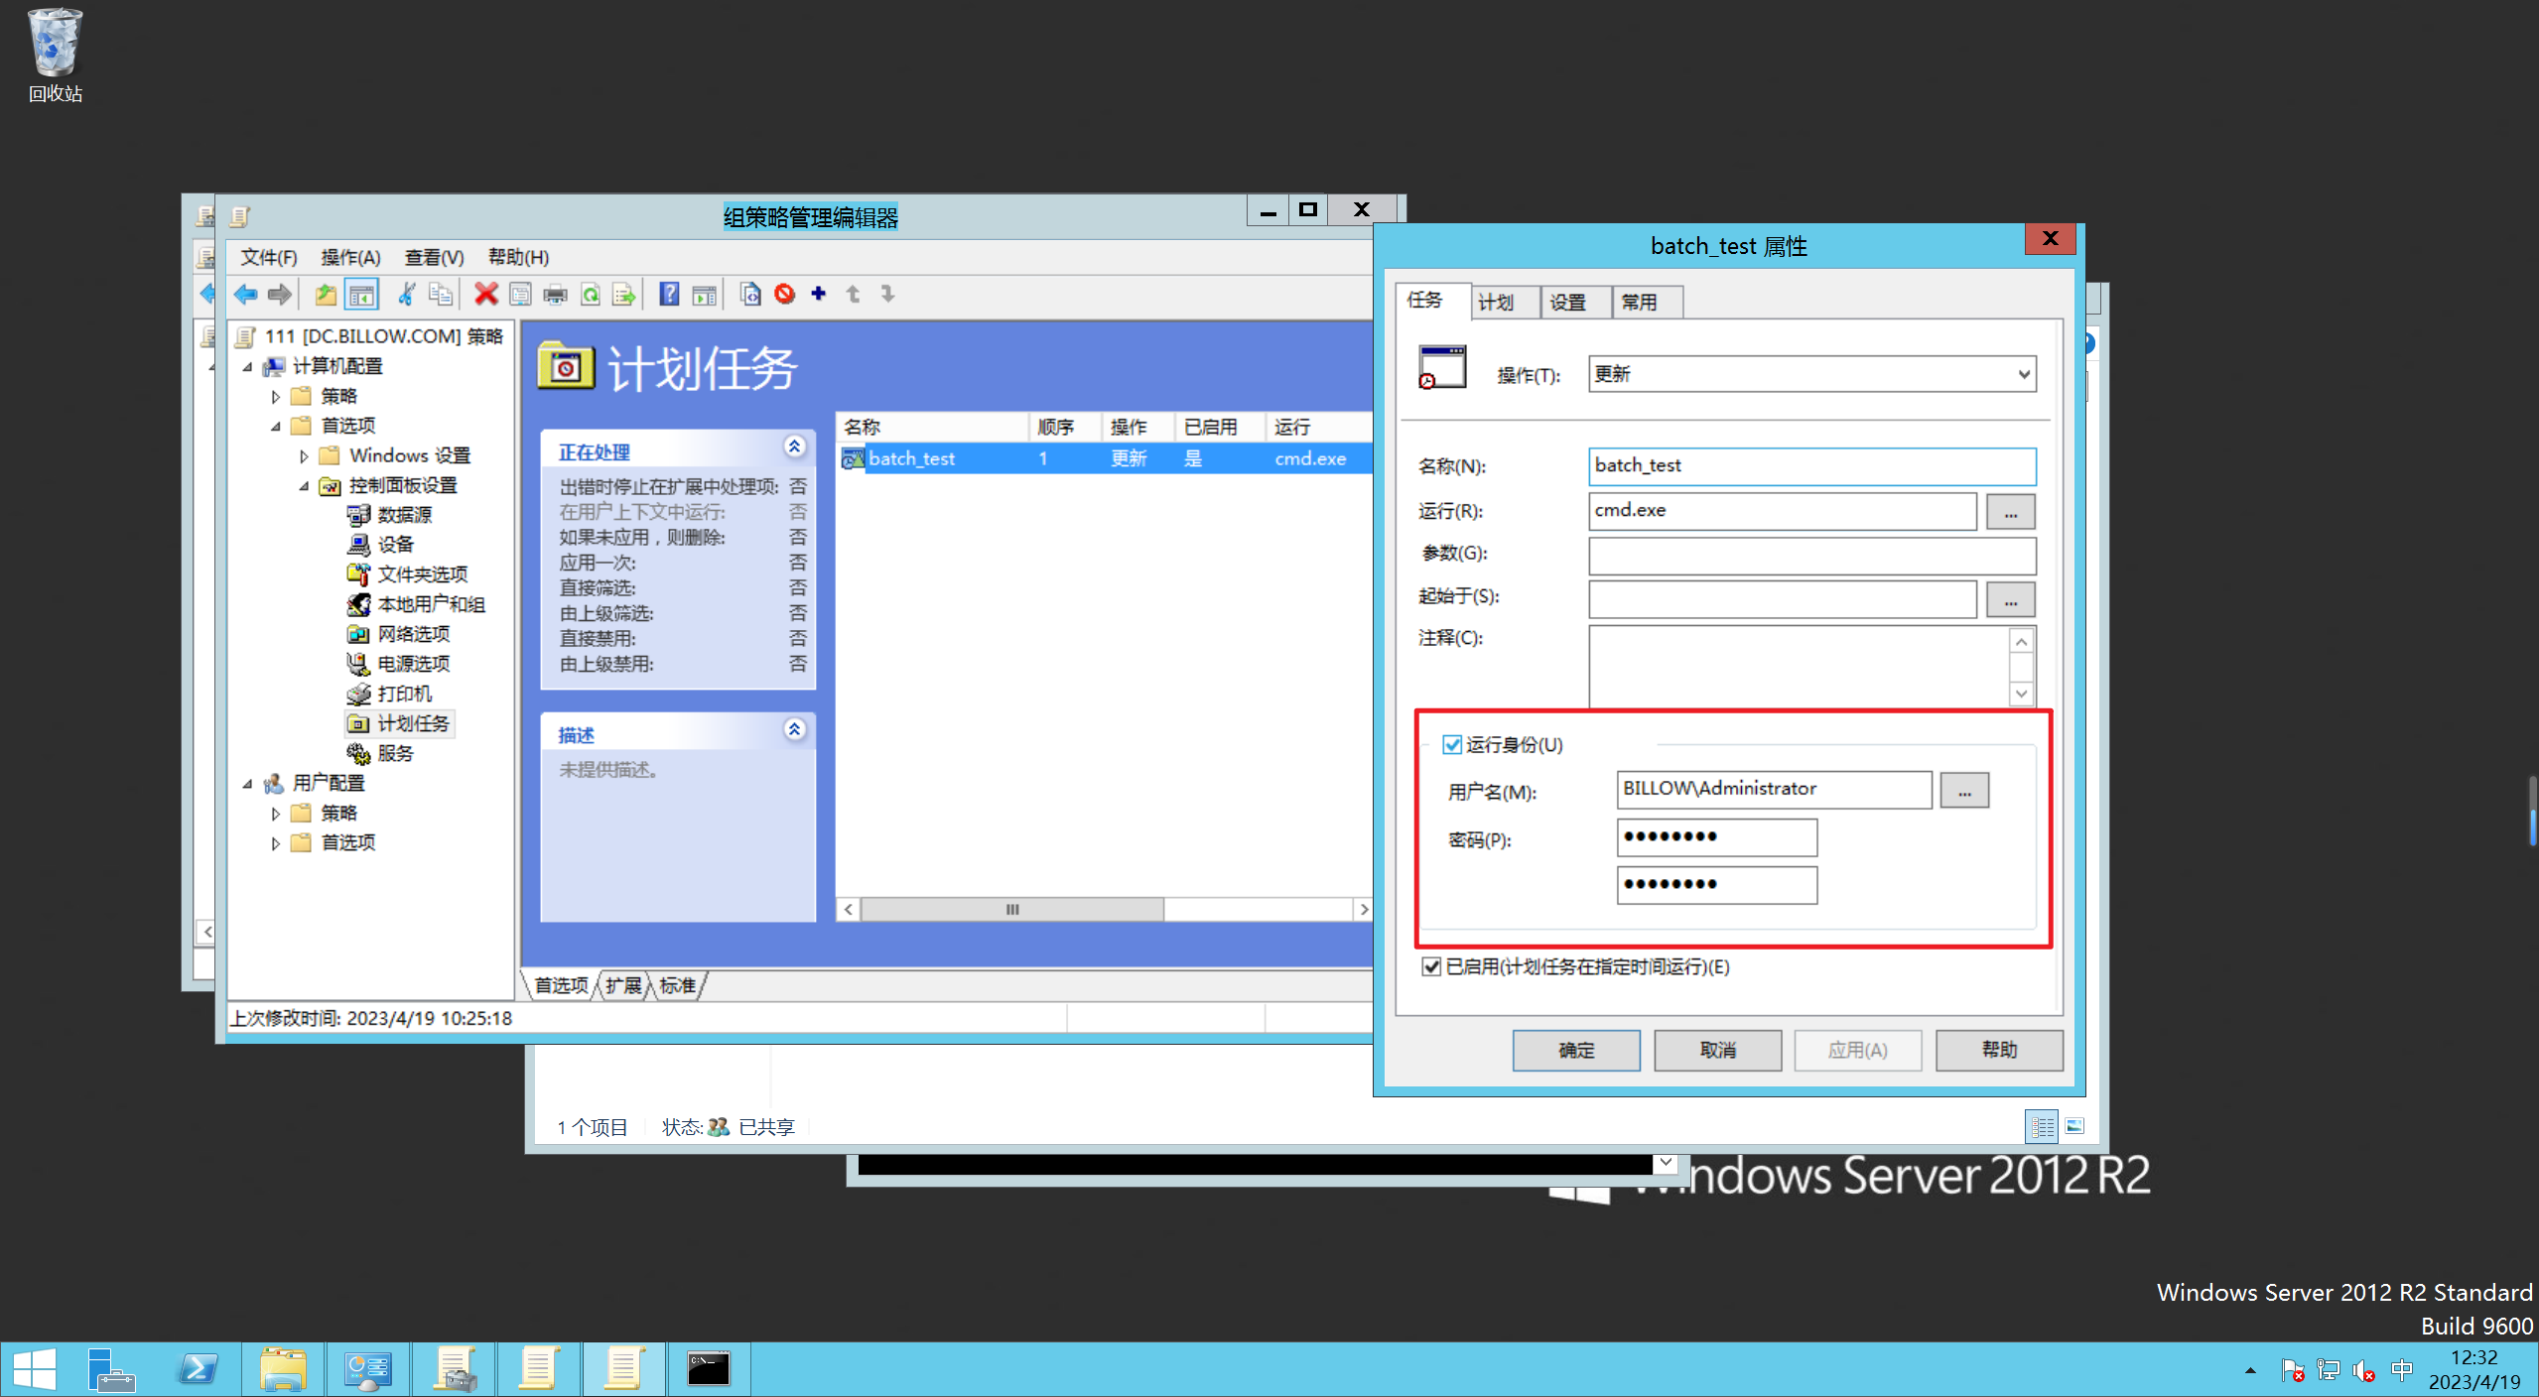Open Properties via toolbar sheet icon
The width and height of the screenshot is (2539, 1397).
520,295
